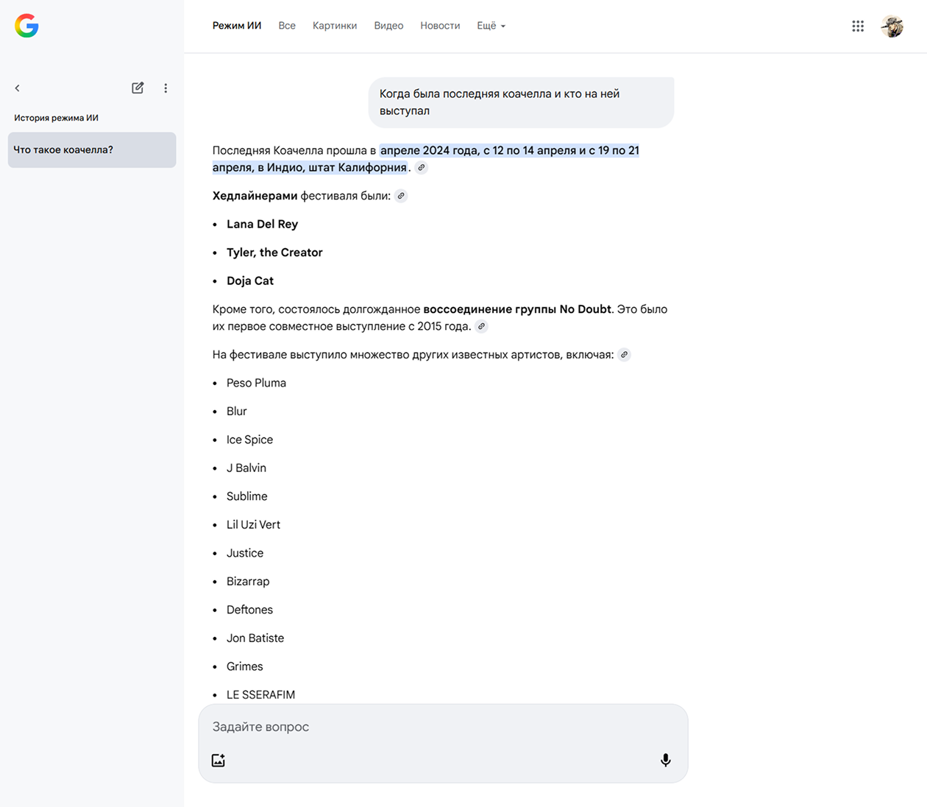Open the Что такое коачелла? history item
The width and height of the screenshot is (927, 807).
click(x=92, y=150)
